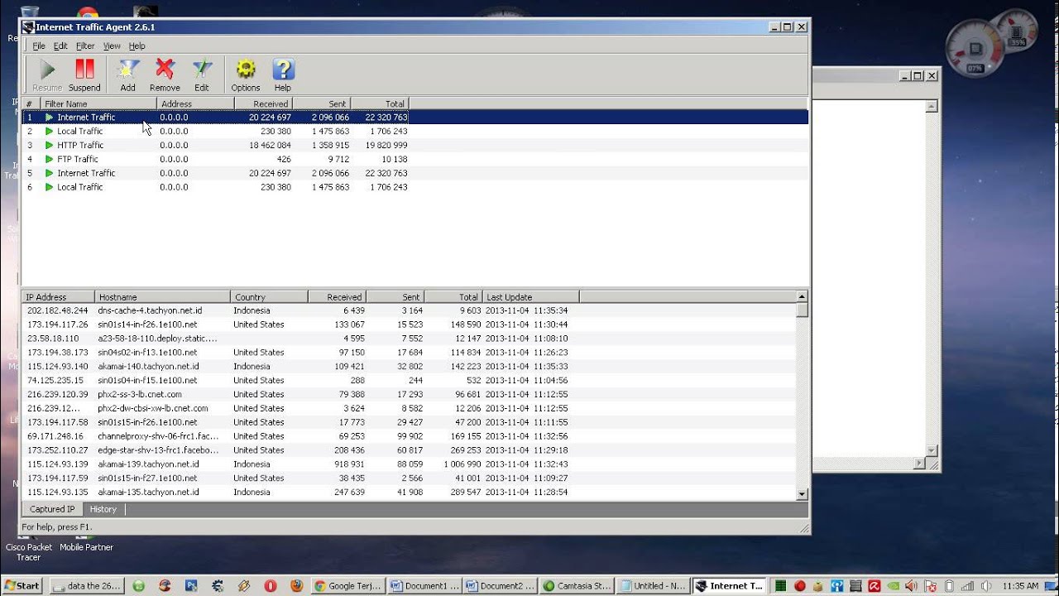The image size is (1059, 596).
Task: Add a new filter
Action: [127, 74]
